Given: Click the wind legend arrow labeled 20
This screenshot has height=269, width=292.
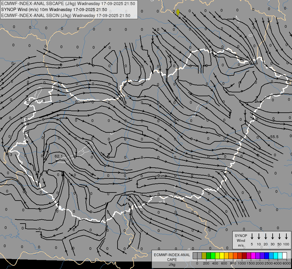Looking at the screenshot, I should pos(266,236).
